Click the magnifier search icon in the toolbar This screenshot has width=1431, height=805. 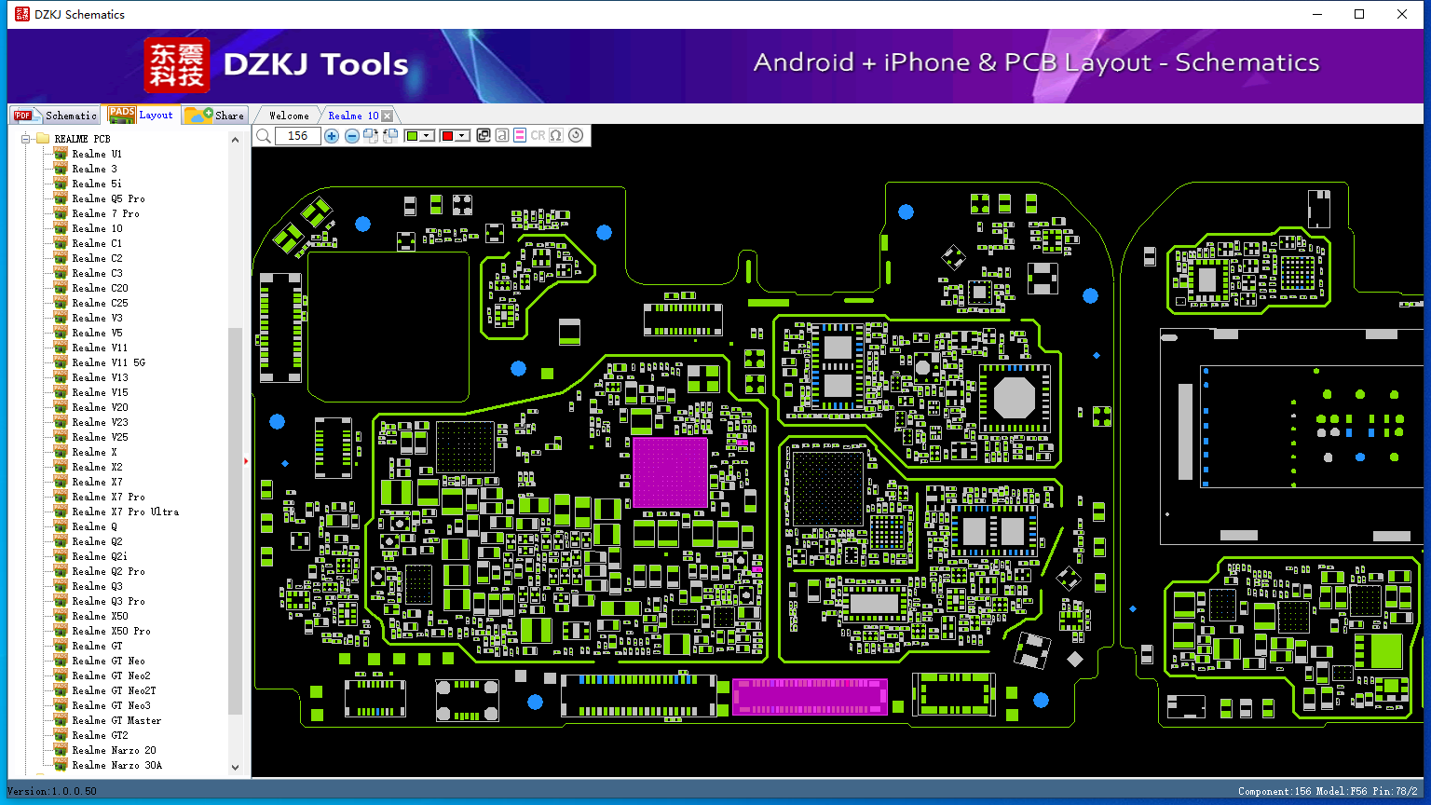(264, 136)
